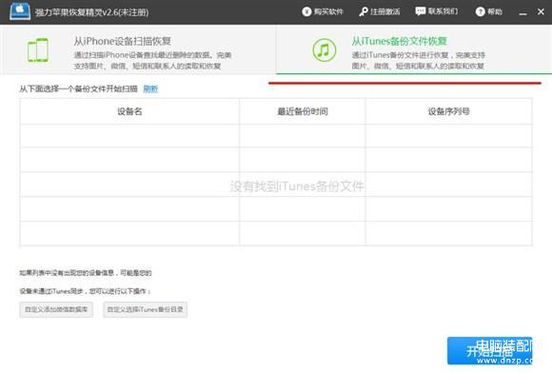Open 帮助 help menu
This screenshot has height=373, width=552.
489,11
